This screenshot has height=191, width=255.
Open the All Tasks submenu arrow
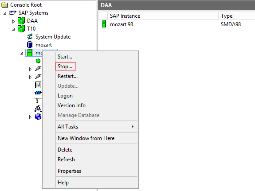coord(133,127)
